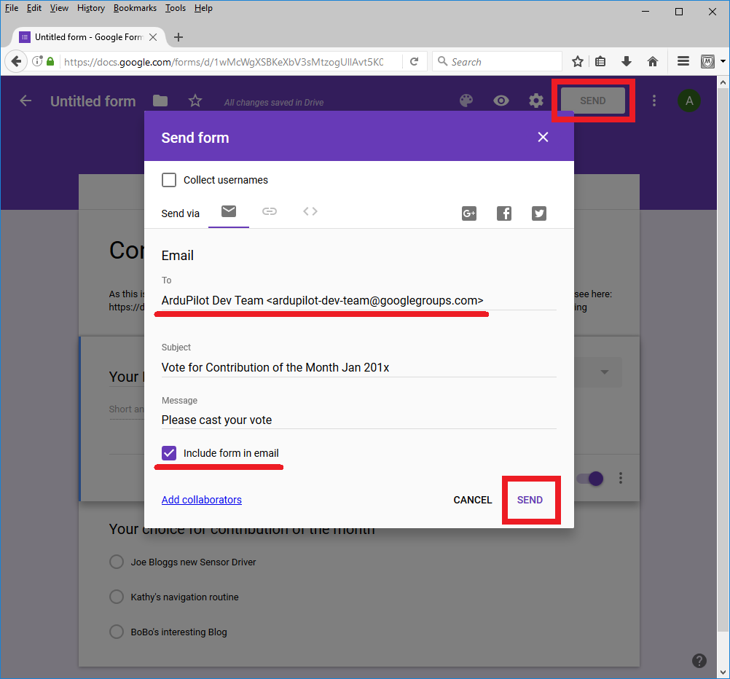Close the Send form dialog

coord(543,137)
